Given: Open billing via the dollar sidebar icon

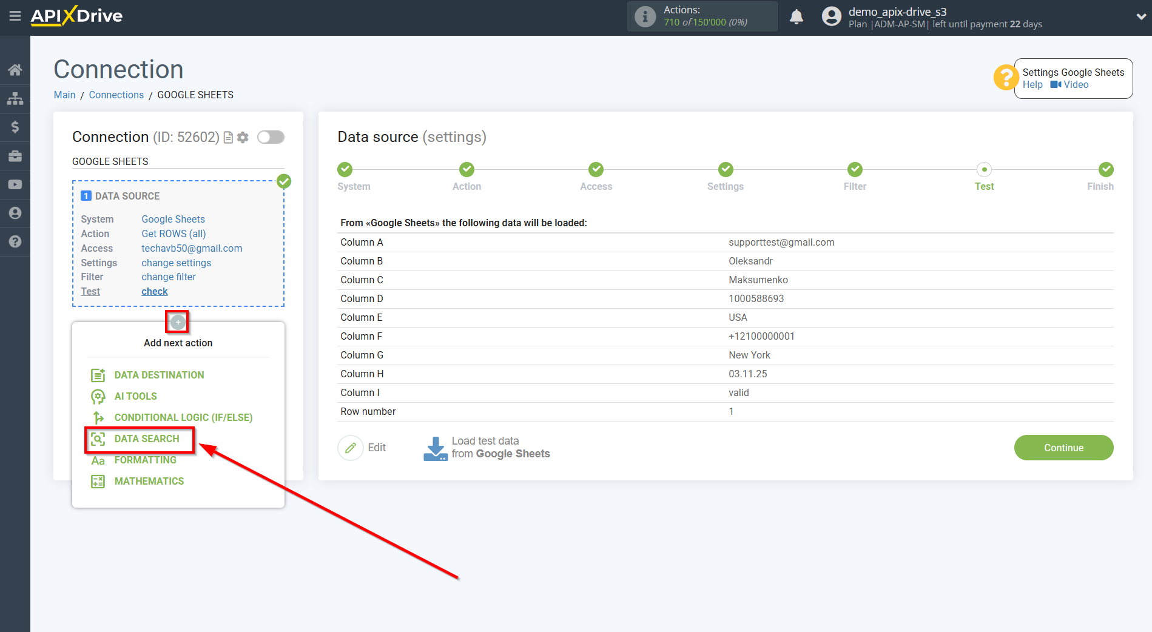Looking at the screenshot, I should (x=15, y=127).
